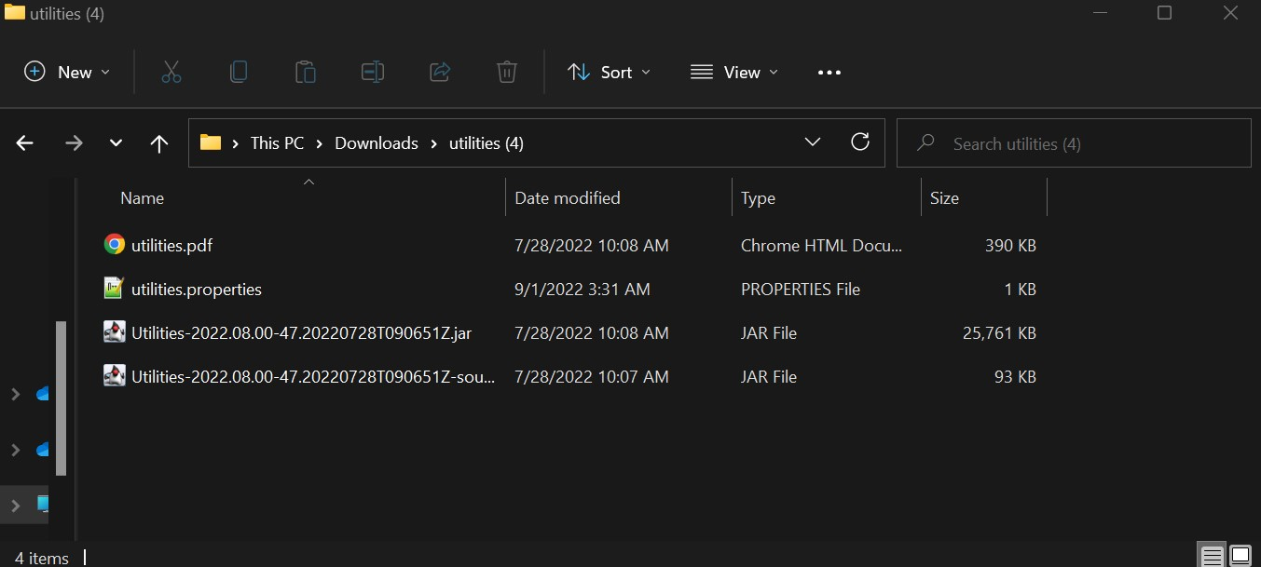
Task: Click the Cut scissors icon
Action: click(x=171, y=73)
